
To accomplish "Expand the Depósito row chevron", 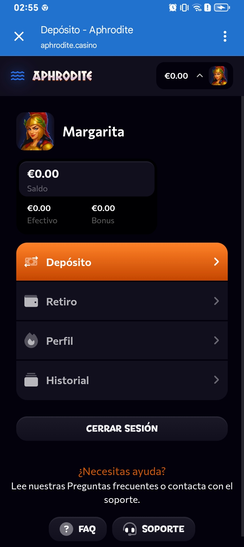I will [x=217, y=262].
